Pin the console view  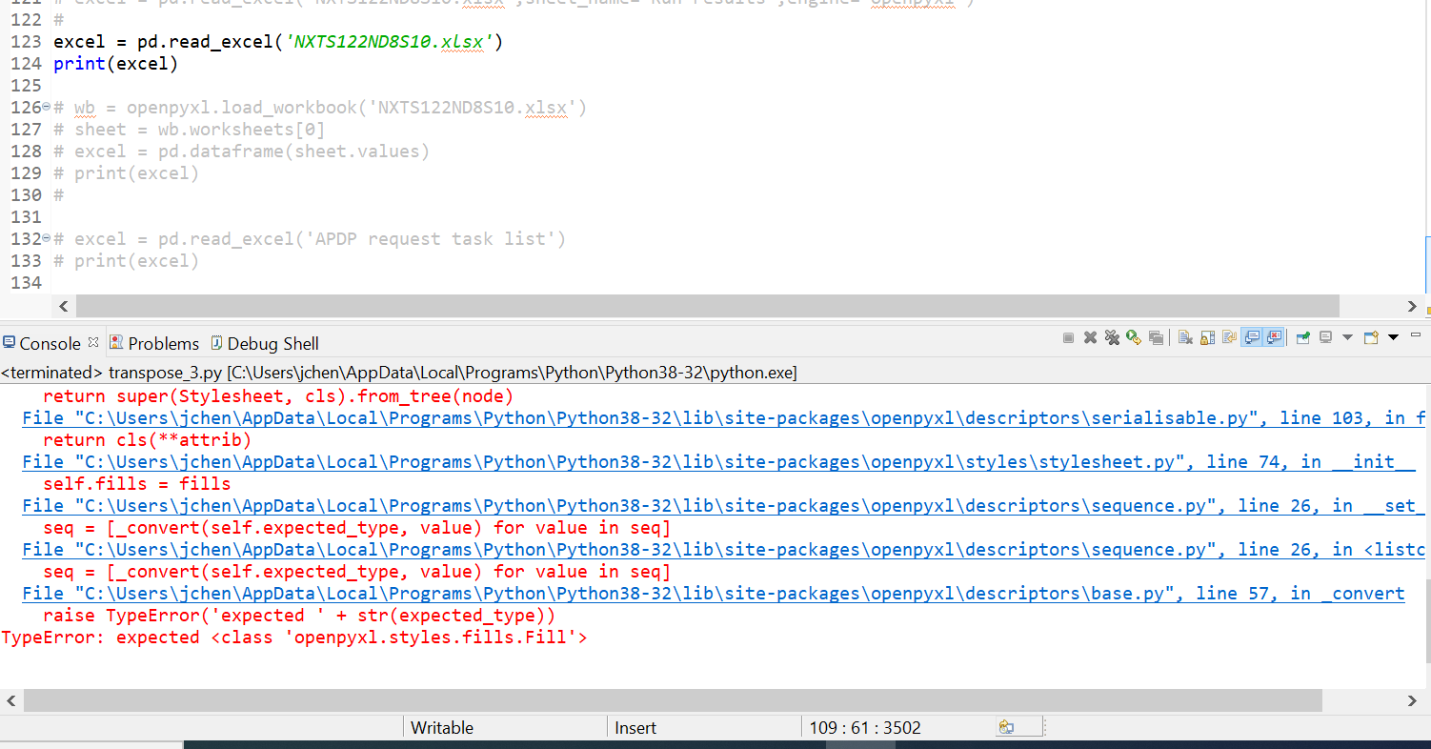pyautogui.click(x=1303, y=337)
